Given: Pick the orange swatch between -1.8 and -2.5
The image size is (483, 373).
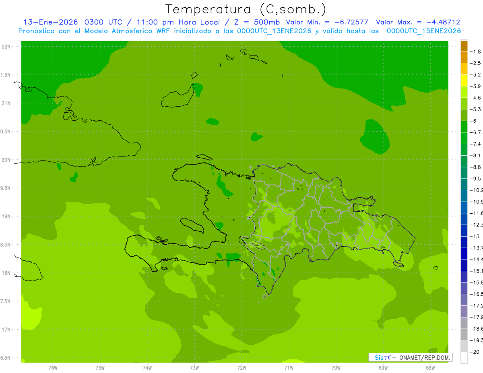Looking at the screenshot, I should point(464,57).
